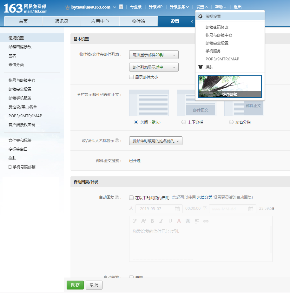290x293 pixels.
Task: Click the italic formatting icon
Action: [x=161, y=221]
